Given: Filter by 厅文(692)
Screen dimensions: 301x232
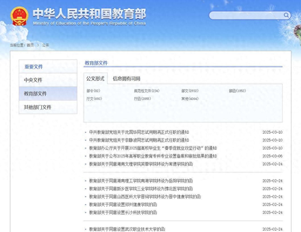Looking at the screenshot, I should [94, 99].
